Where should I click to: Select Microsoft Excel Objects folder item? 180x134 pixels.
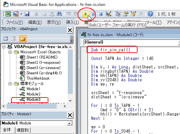pos(40,52)
